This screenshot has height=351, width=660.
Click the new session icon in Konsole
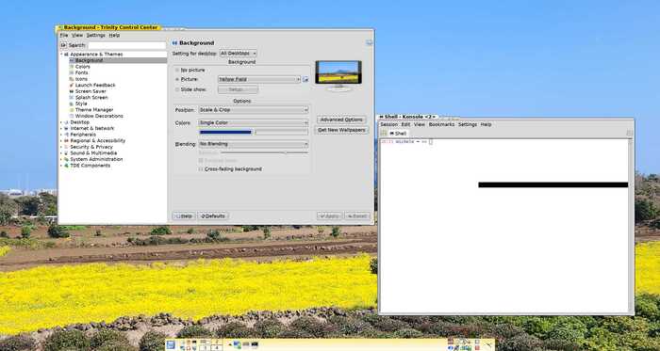384,134
